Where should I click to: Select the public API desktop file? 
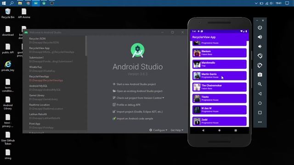[8, 49]
